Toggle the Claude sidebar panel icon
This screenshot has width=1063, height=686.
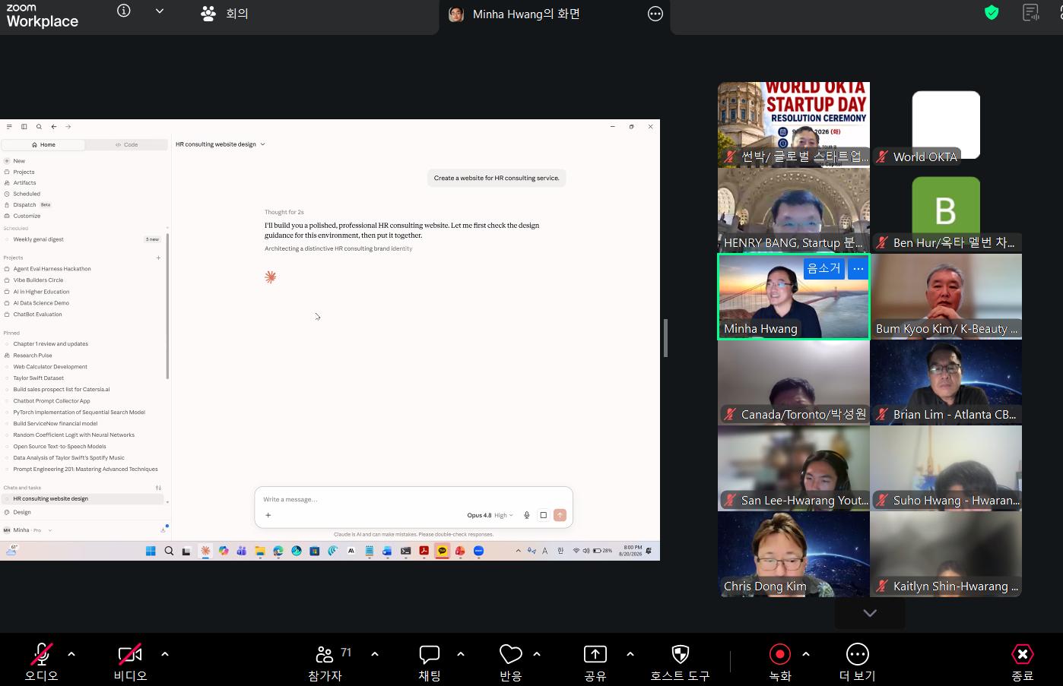click(24, 127)
